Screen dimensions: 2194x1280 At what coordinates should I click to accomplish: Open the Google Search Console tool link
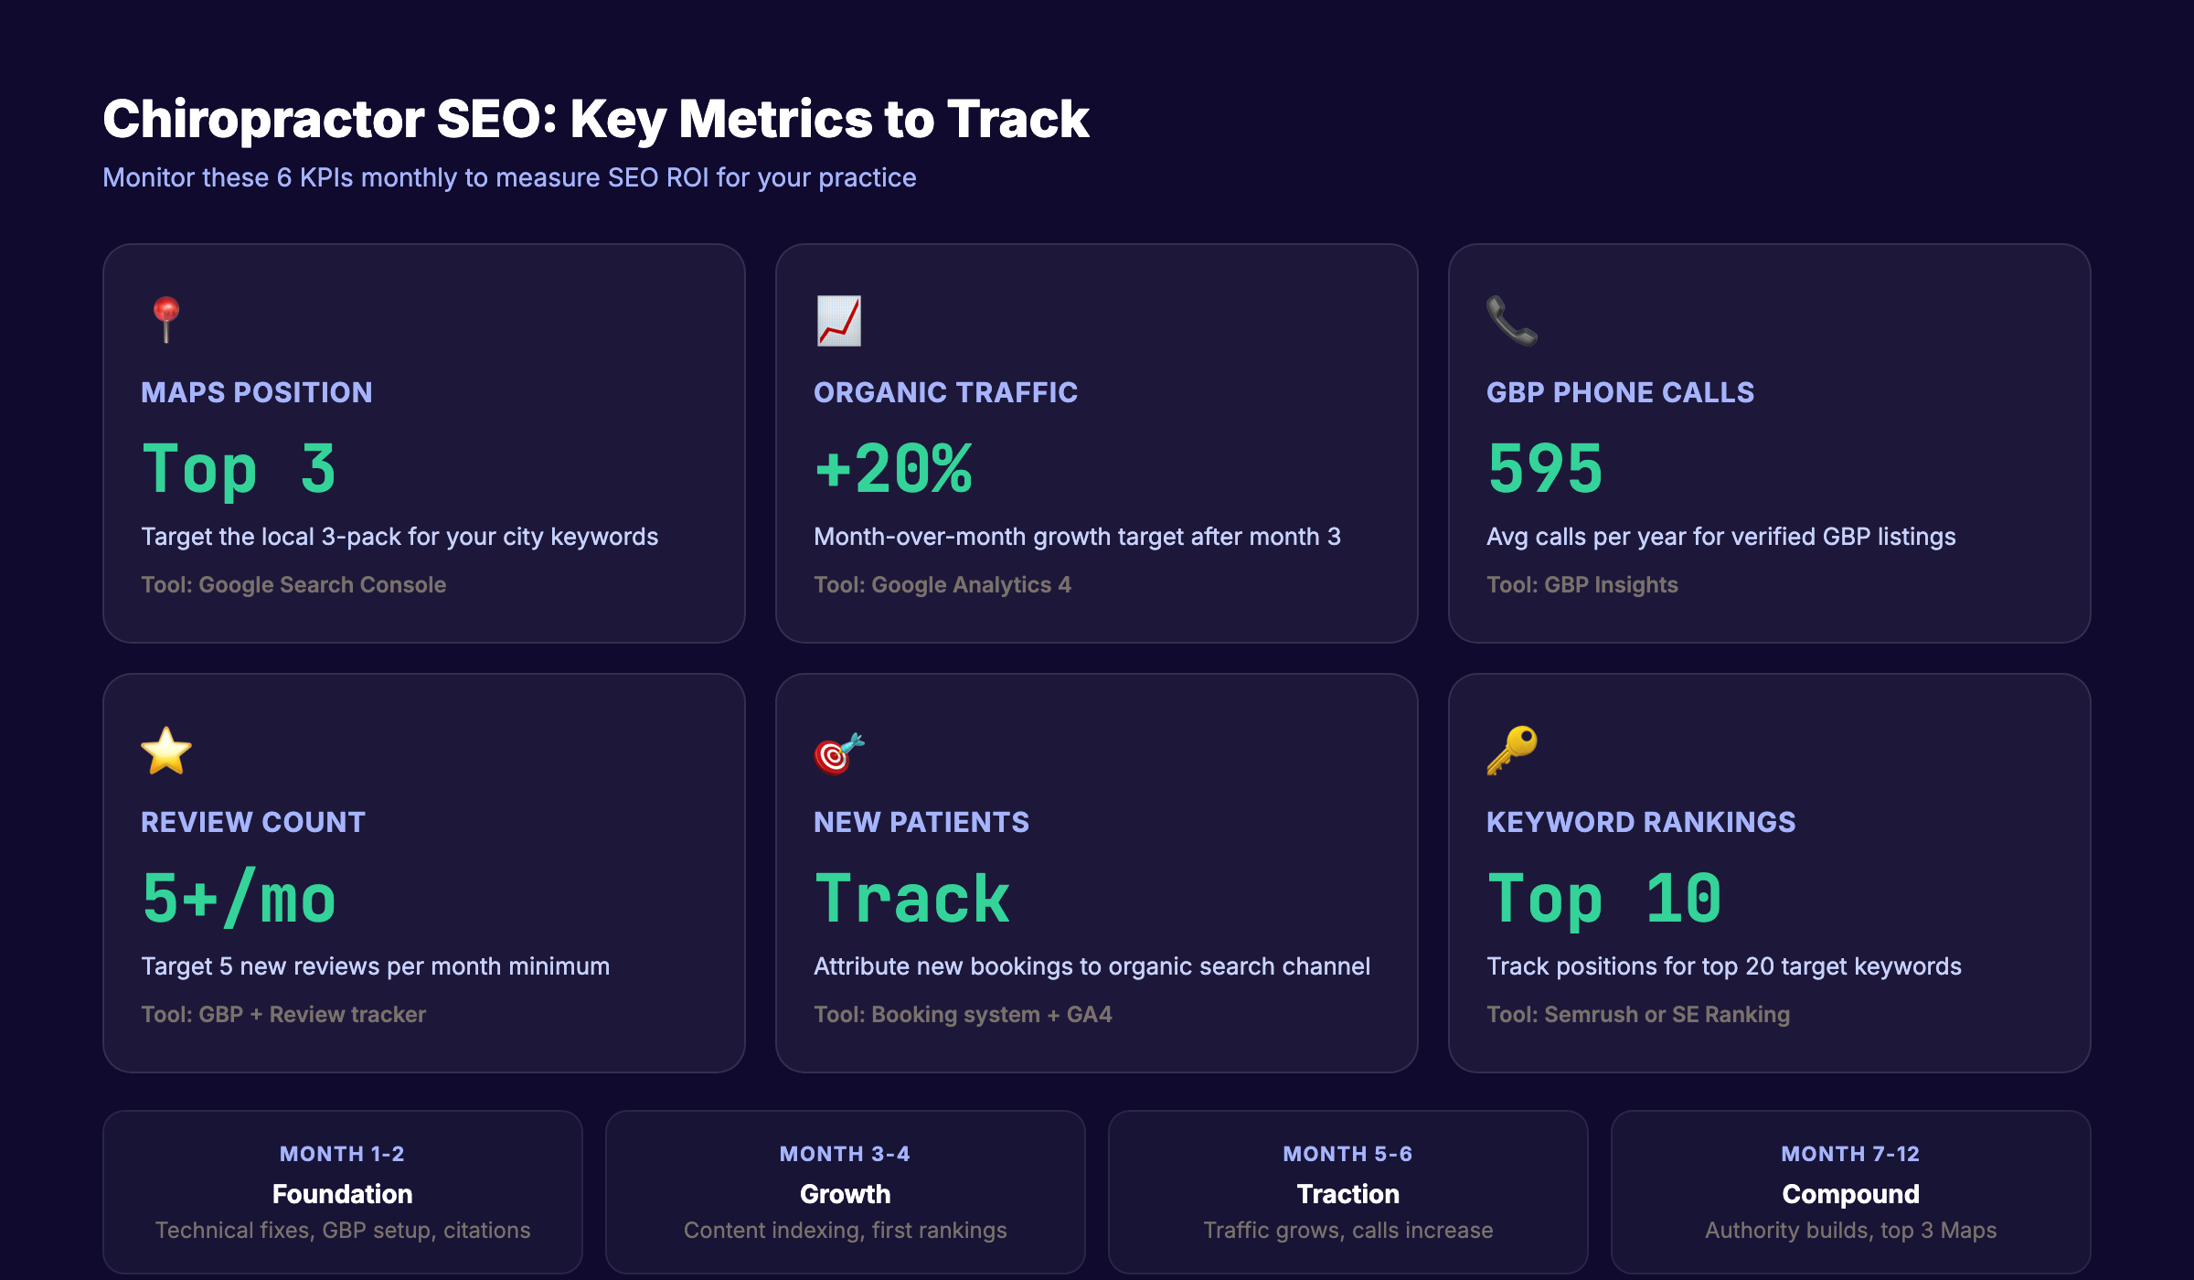293,583
